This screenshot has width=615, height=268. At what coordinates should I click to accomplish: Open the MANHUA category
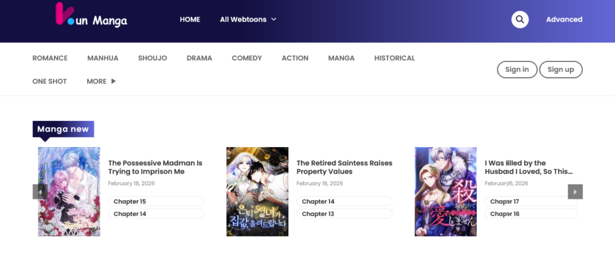click(103, 58)
